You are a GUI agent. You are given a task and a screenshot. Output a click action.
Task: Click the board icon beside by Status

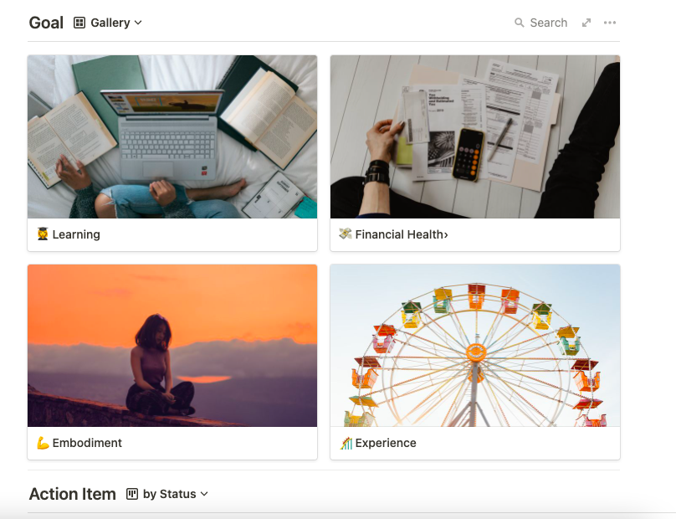132,494
